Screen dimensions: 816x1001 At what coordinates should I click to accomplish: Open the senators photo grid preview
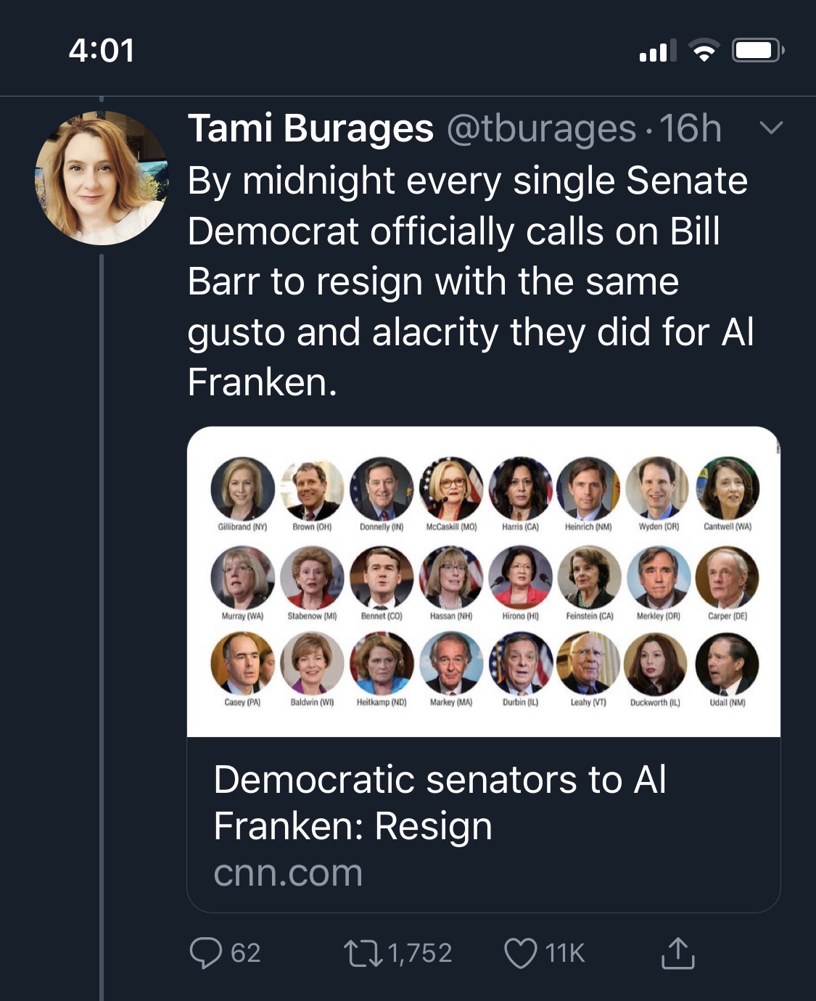[484, 582]
